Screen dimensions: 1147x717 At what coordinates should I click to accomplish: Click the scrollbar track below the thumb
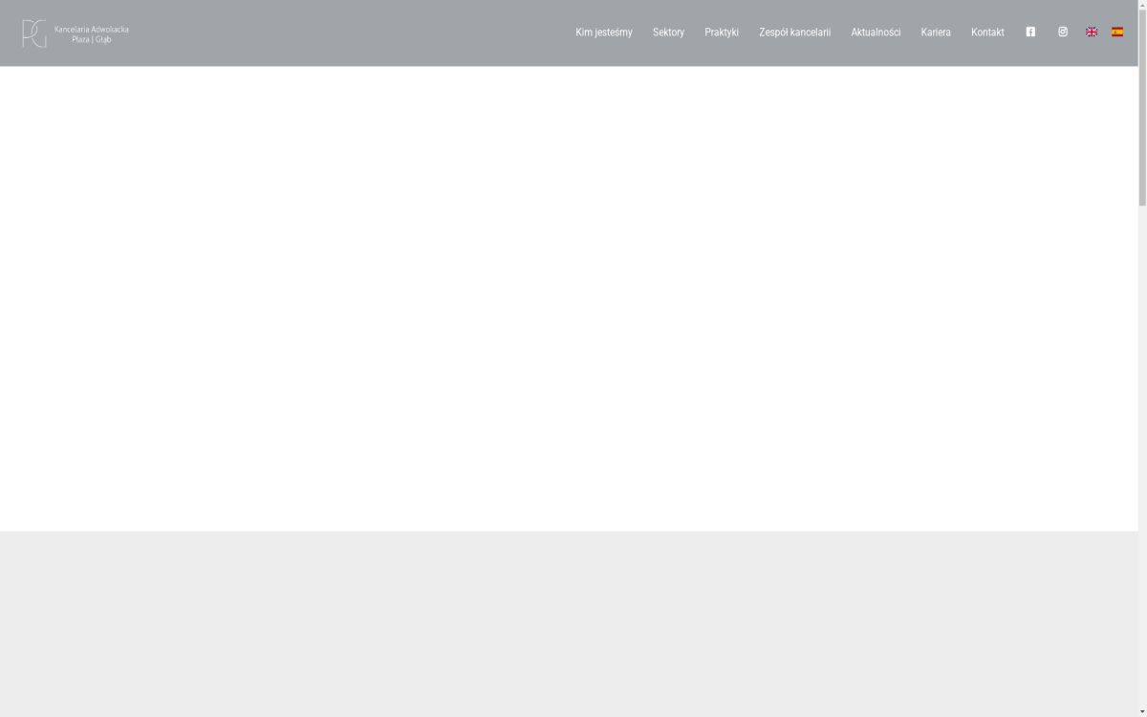click(1142, 430)
